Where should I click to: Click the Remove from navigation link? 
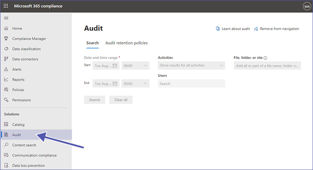tap(279, 29)
